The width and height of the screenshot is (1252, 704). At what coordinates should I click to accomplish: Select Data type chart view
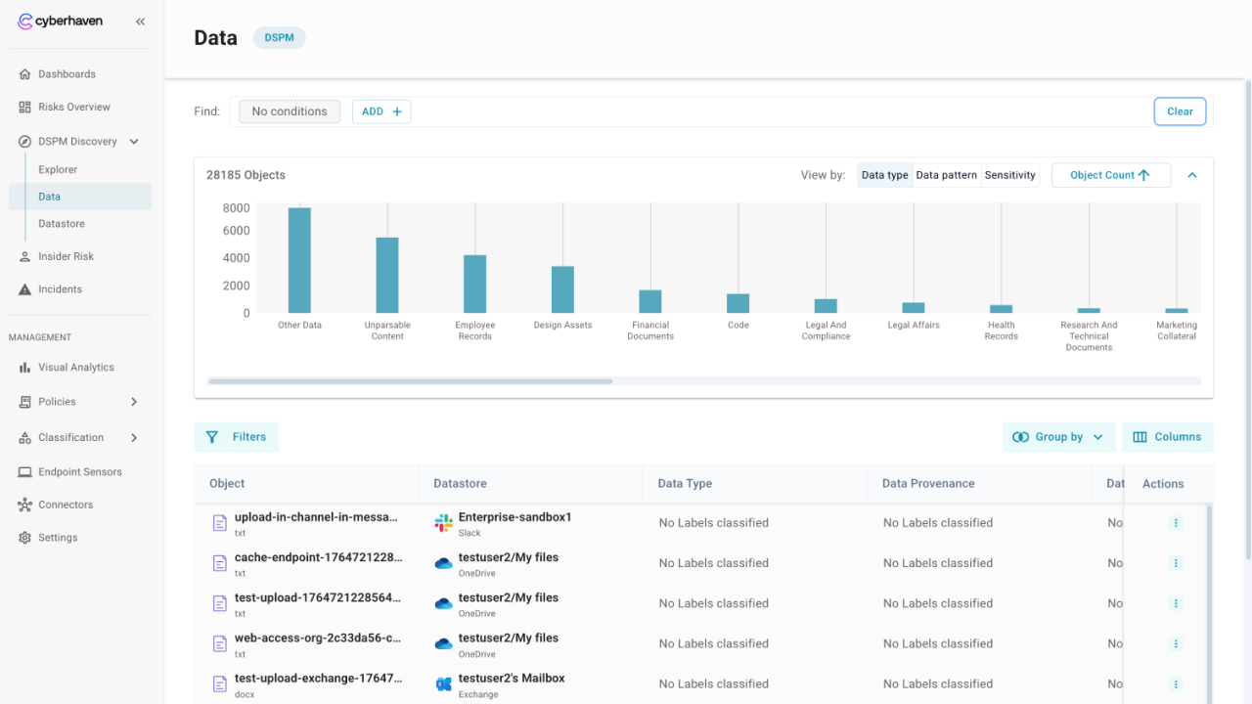[884, 175]
